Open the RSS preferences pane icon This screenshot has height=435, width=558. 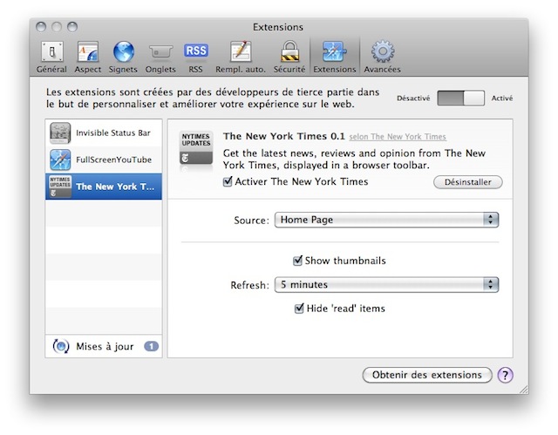click(x=195, y=51)
